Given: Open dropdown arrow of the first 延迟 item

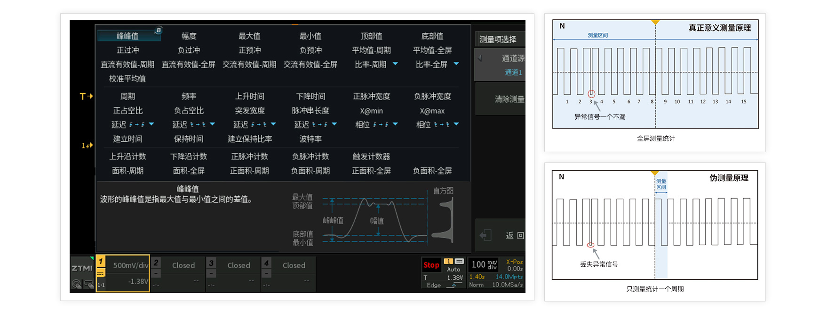Looking at the screenshot, I should (x=151, y=124).
